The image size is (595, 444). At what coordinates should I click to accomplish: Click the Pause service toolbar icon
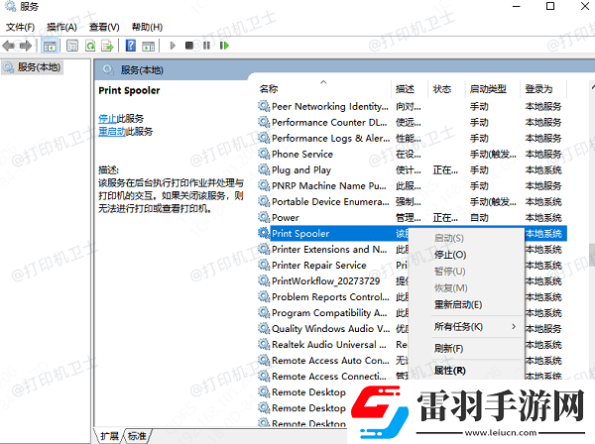click(206, 46)
